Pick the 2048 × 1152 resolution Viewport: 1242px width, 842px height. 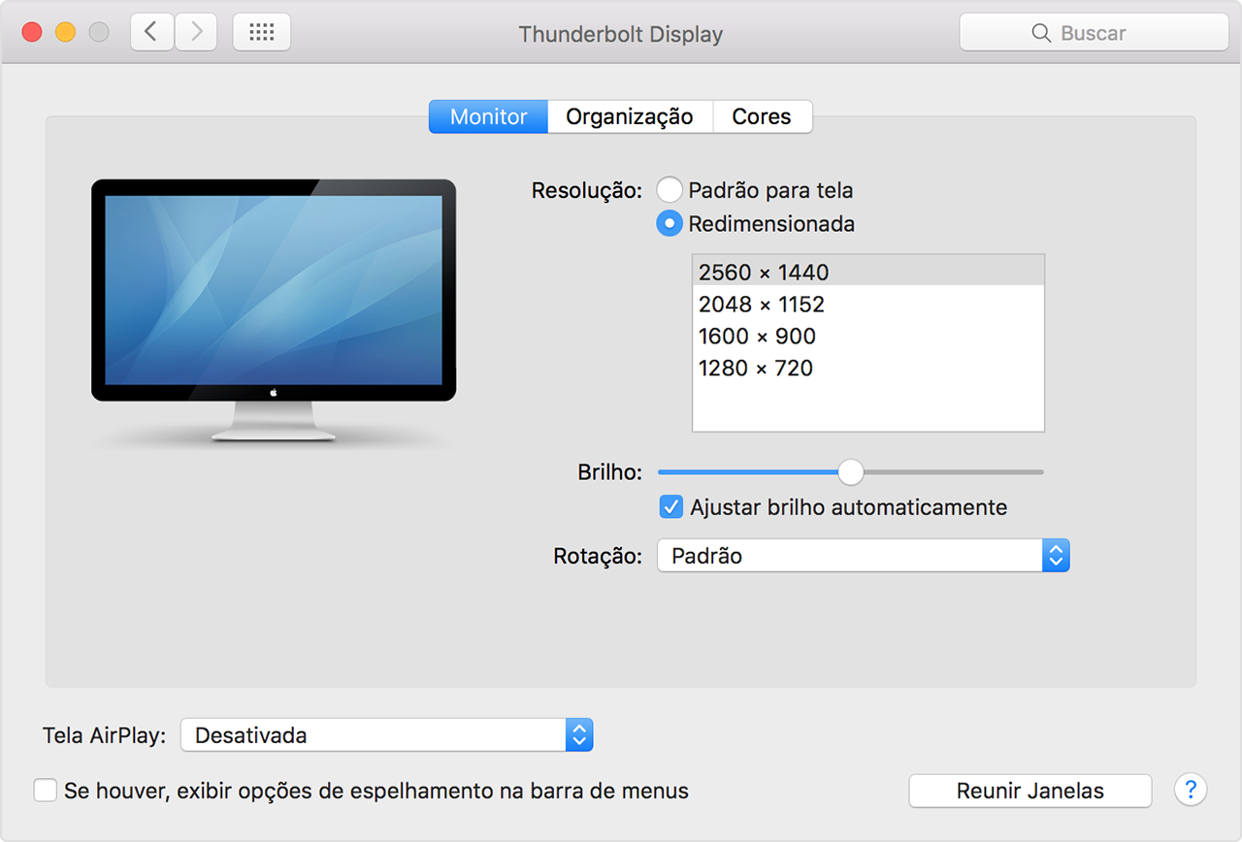tap(868, 304)
